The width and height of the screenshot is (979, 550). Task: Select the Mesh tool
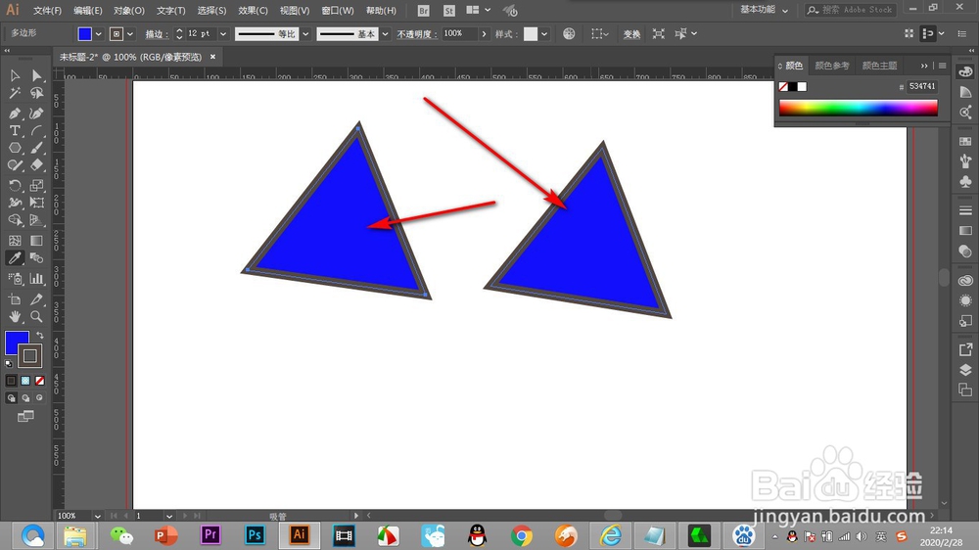(15, 241)
